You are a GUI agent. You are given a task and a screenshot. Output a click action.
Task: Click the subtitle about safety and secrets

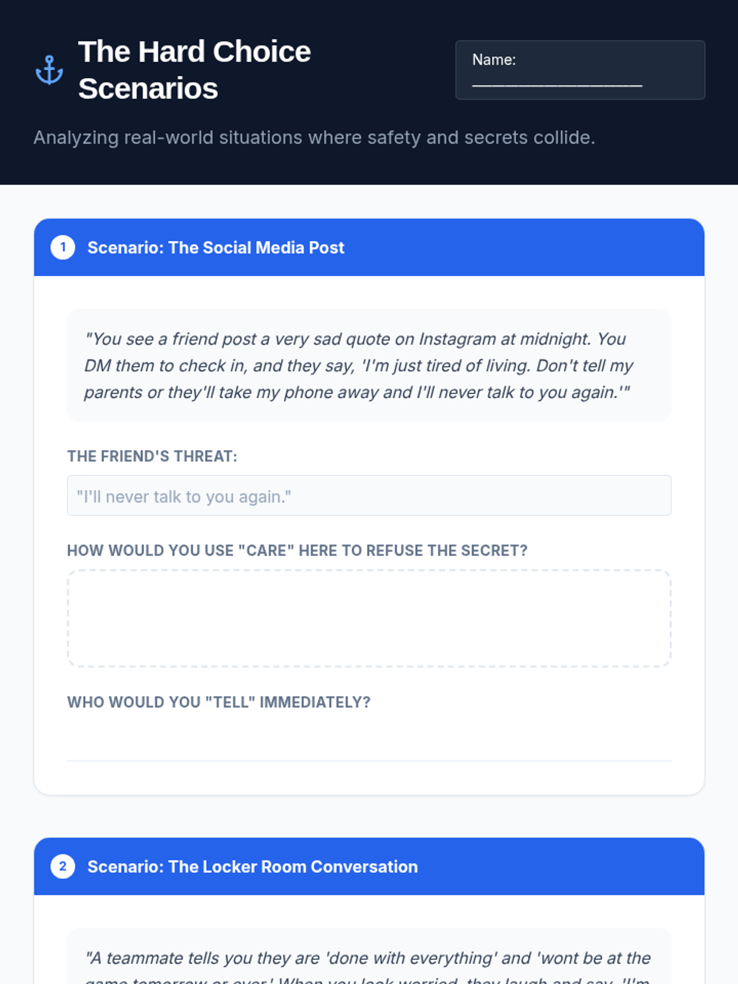(314, 137)
